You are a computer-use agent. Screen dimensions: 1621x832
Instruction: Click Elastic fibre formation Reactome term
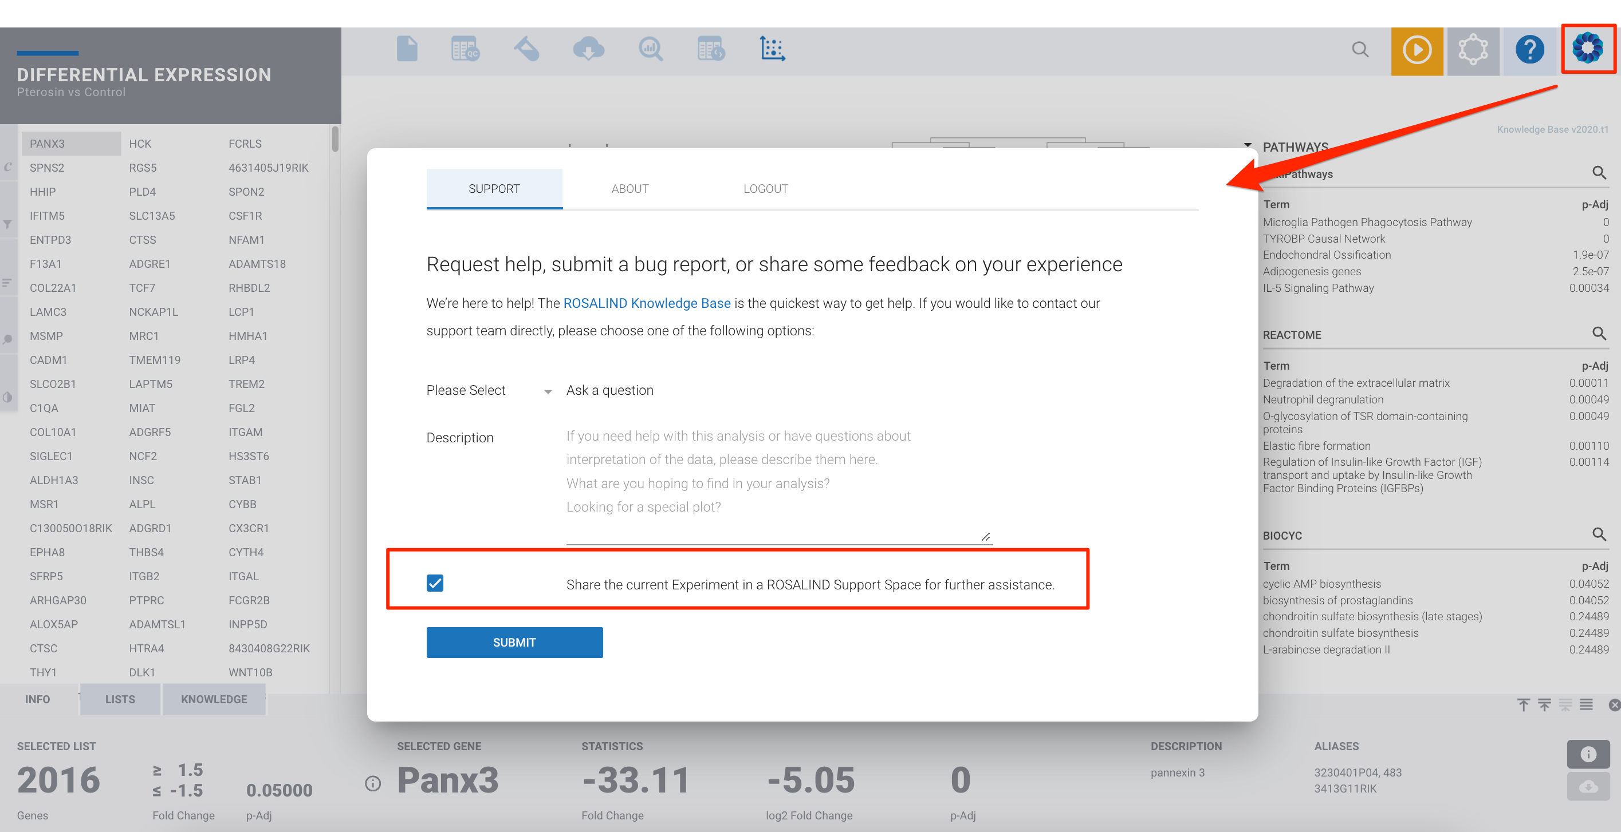point(1316,446)
